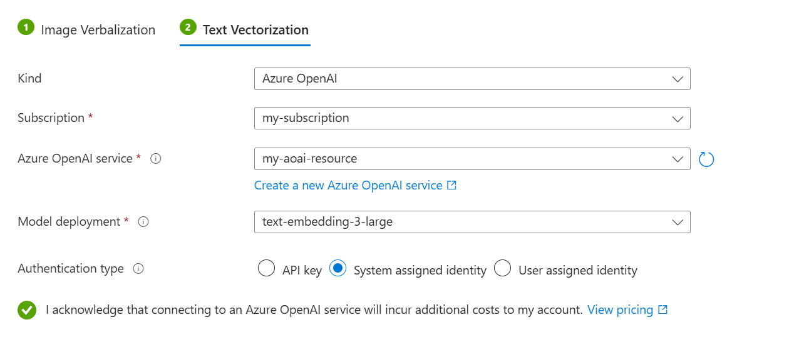Click the external link icon after Create new service
The image size is (804, 337).
[x=452, y=186]
